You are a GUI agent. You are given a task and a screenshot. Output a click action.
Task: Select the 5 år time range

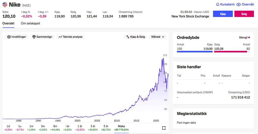tap(106, 128)
